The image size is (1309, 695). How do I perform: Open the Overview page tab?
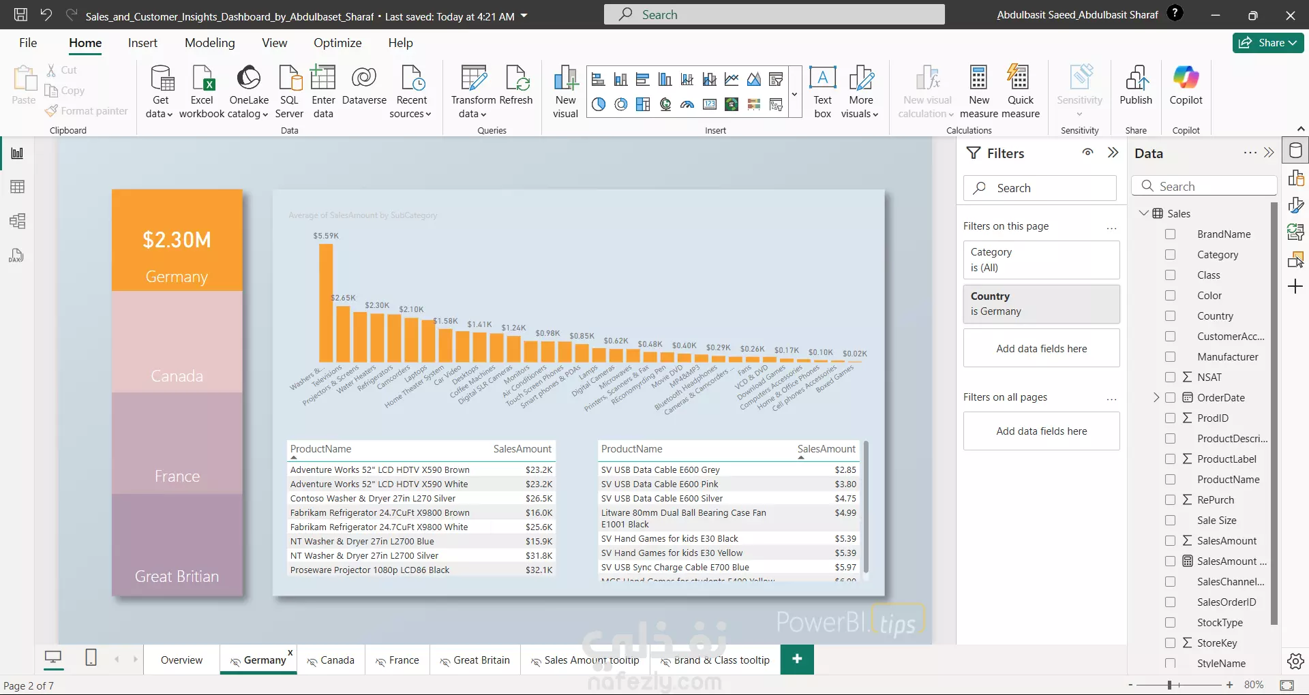tap(181, 660)
